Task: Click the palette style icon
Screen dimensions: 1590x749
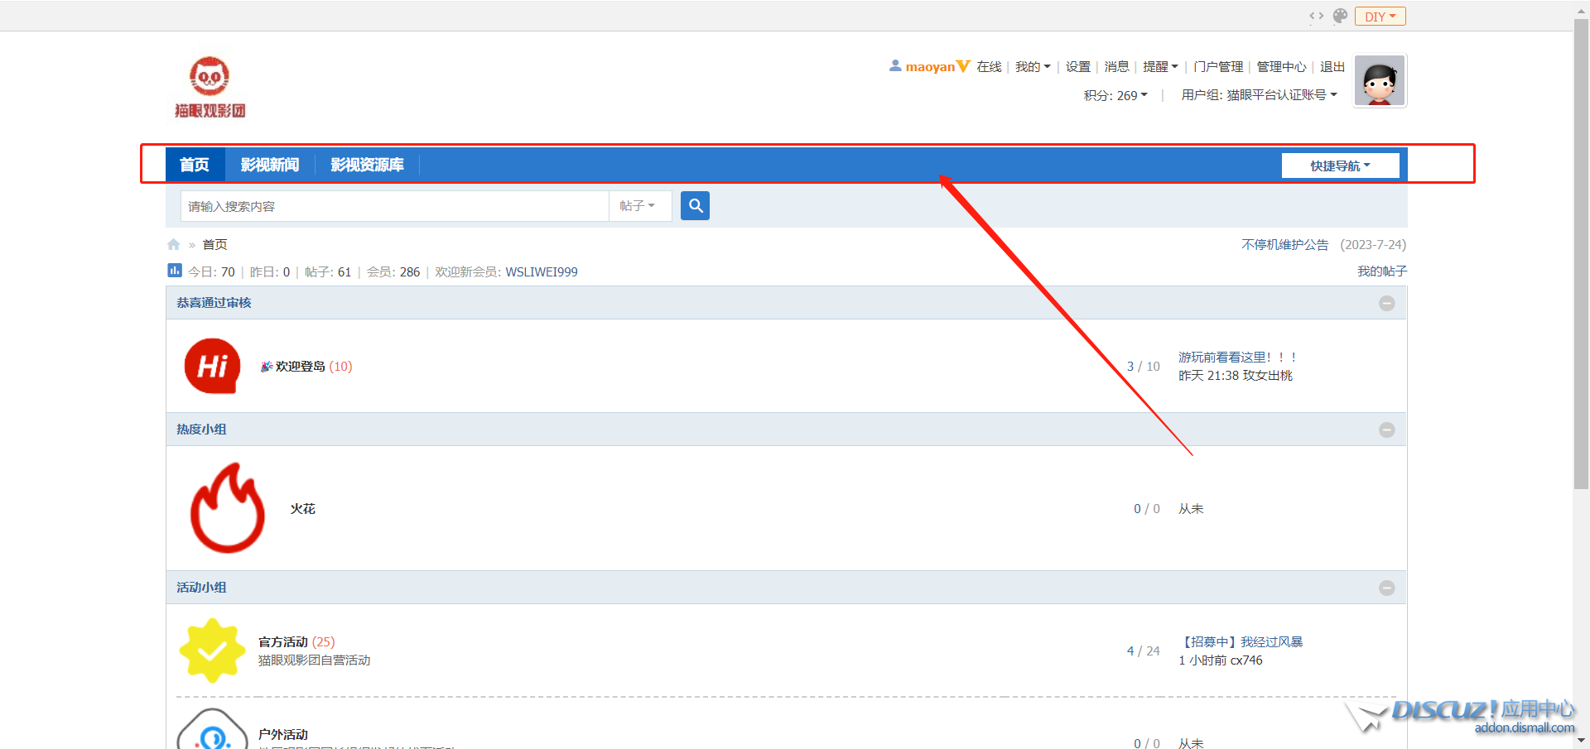Action: (x=1340, y=16)
